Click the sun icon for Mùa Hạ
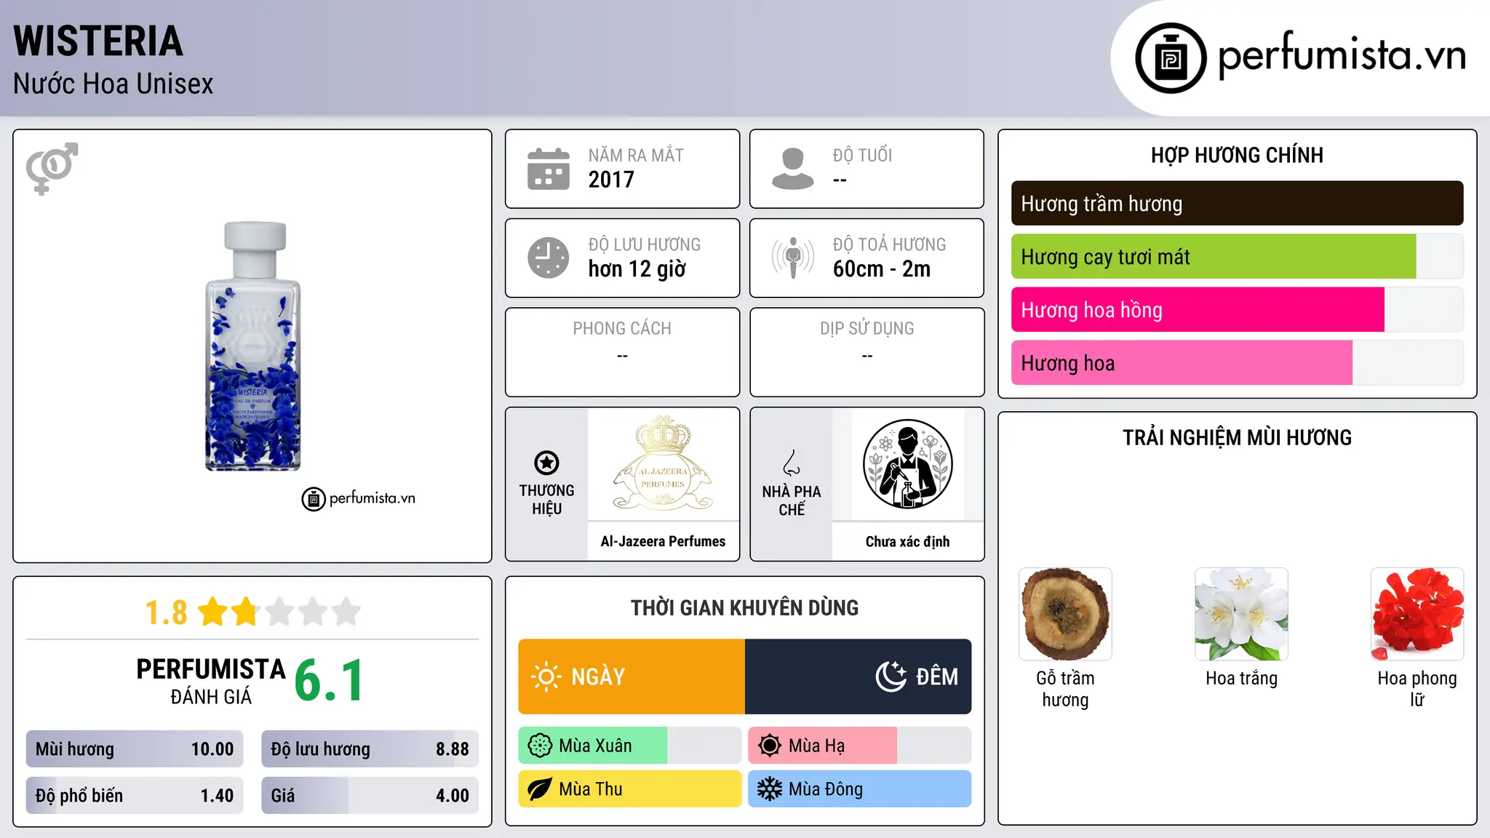 [770, 746]
